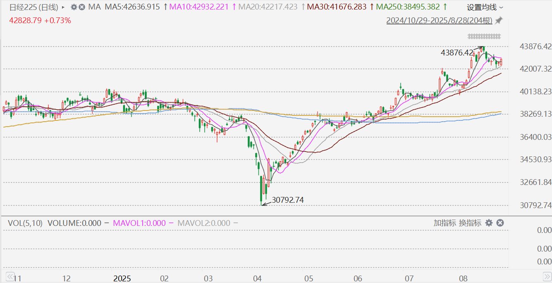Pin the date range with pushpin icon

[x=499, y=20]
